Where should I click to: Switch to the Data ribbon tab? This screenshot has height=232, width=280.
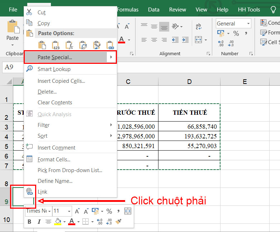coord(153,10)
